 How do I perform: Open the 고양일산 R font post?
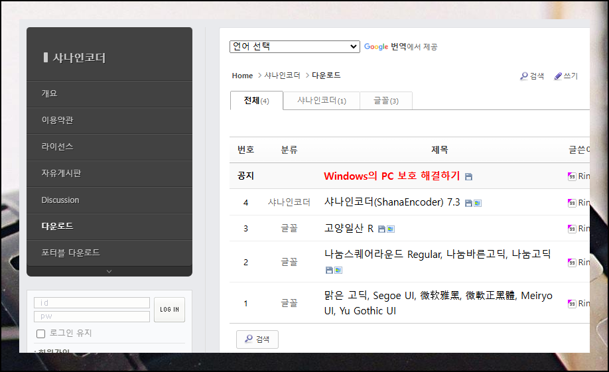click(x=349, y=228)
